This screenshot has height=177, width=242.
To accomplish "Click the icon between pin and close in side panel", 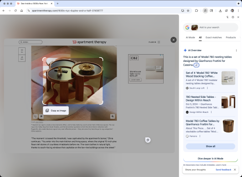I will (x=233, y=17).
